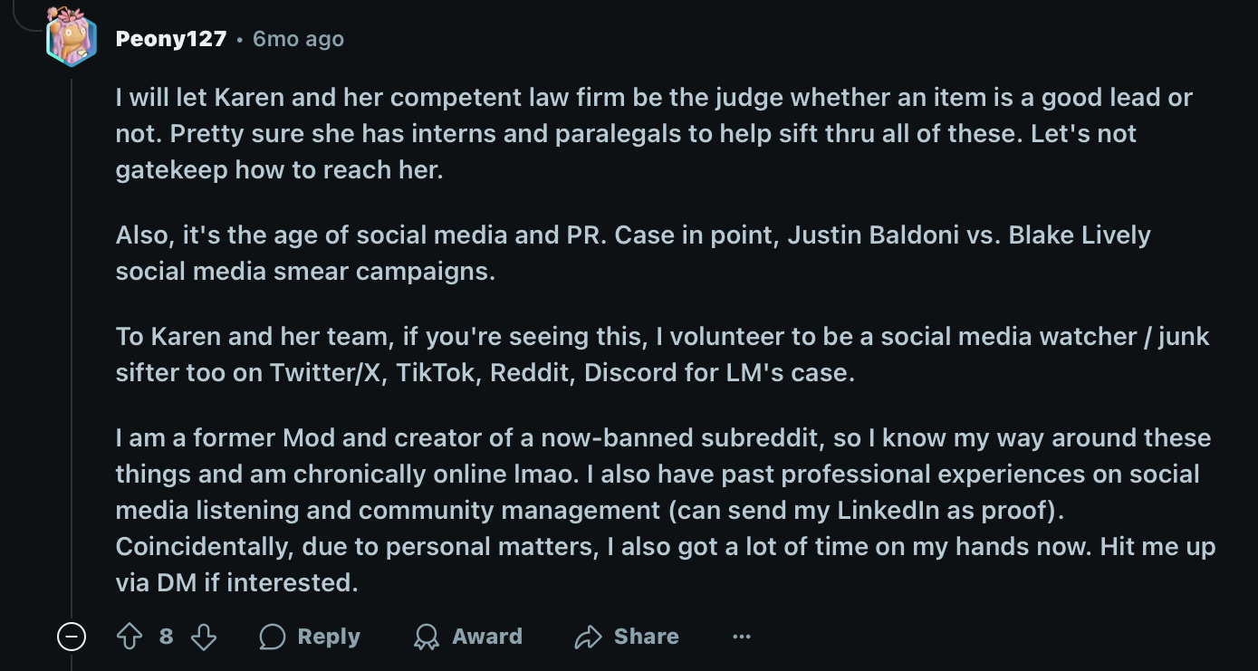Click the paragraph starting "I will let Karen"
Viewport: 1258px width, 671px height.
(654, 133)
